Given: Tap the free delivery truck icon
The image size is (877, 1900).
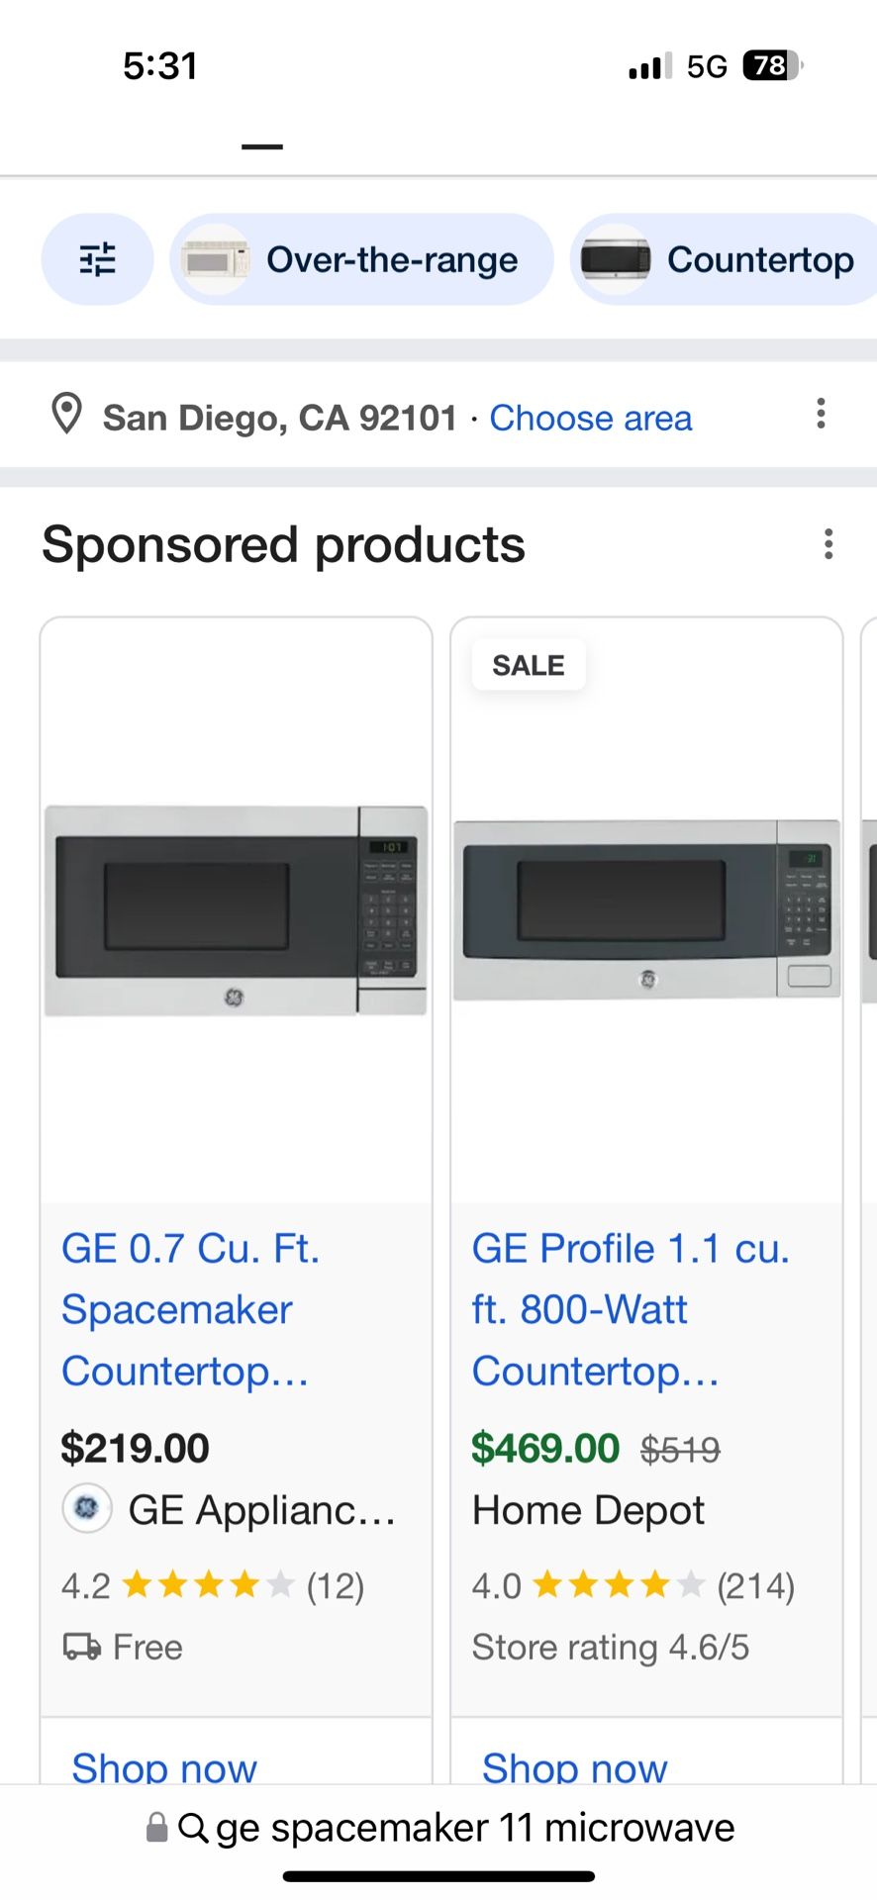Looking at the screenshot, I should coord(82,1647).
